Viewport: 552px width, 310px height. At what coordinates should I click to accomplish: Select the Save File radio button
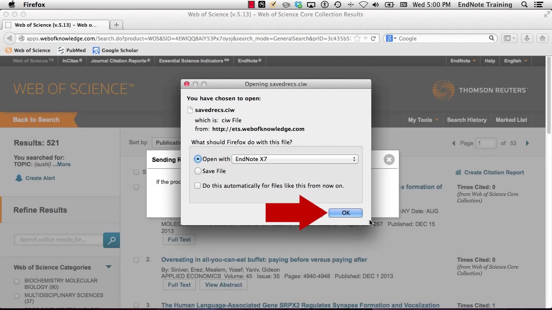click(x=198, y=171)
